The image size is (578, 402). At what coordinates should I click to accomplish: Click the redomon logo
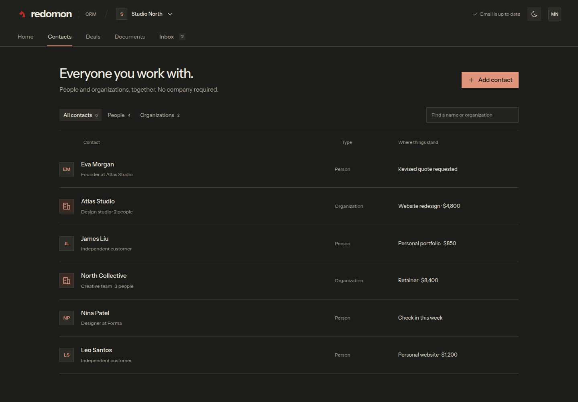pyautogui.click(x=45, y=14)
